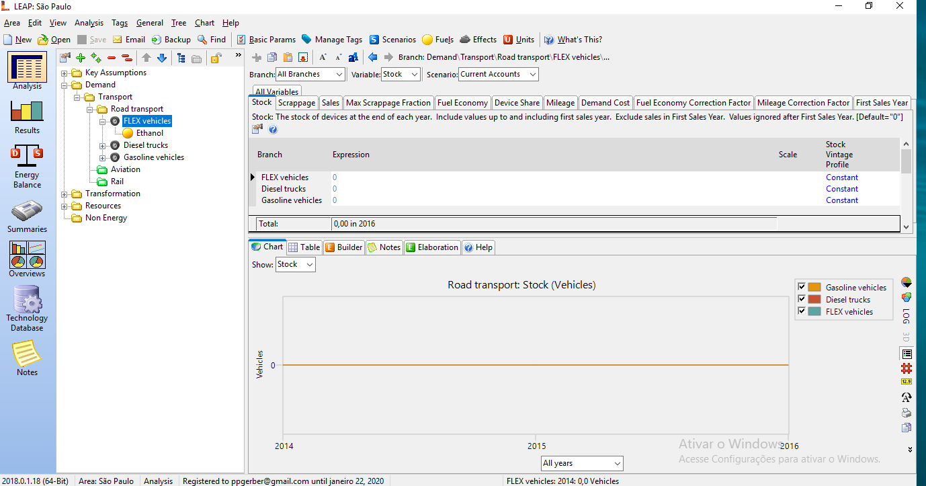Click FLEX vehicles teal color swatch
The height and width of the screenshot is (486, 926).
(x=814, y=311)
